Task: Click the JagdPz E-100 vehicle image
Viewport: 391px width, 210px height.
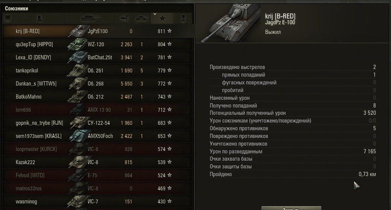Action: coord(231,23)
